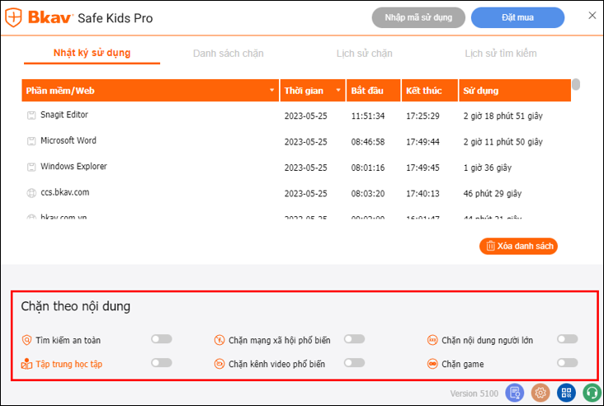Toggle Chặn mạng xã hội phổ biến
Image resolution: width=604 pixels, height=406 pixels.
[354, 339]
